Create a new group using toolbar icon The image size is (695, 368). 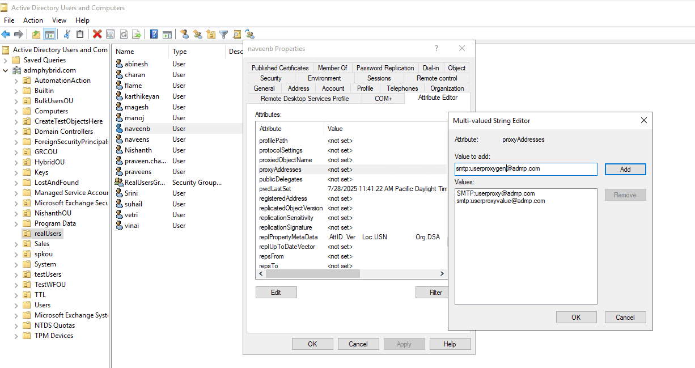pos(198,34)
